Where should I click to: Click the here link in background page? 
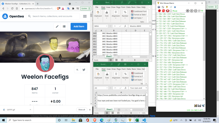153,116
